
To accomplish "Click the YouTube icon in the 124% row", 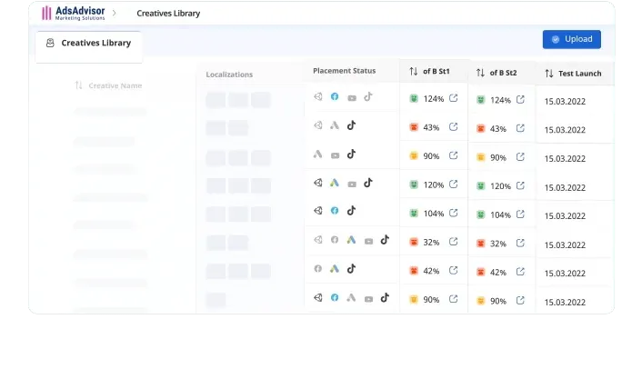I will click(x=351, y=98).
